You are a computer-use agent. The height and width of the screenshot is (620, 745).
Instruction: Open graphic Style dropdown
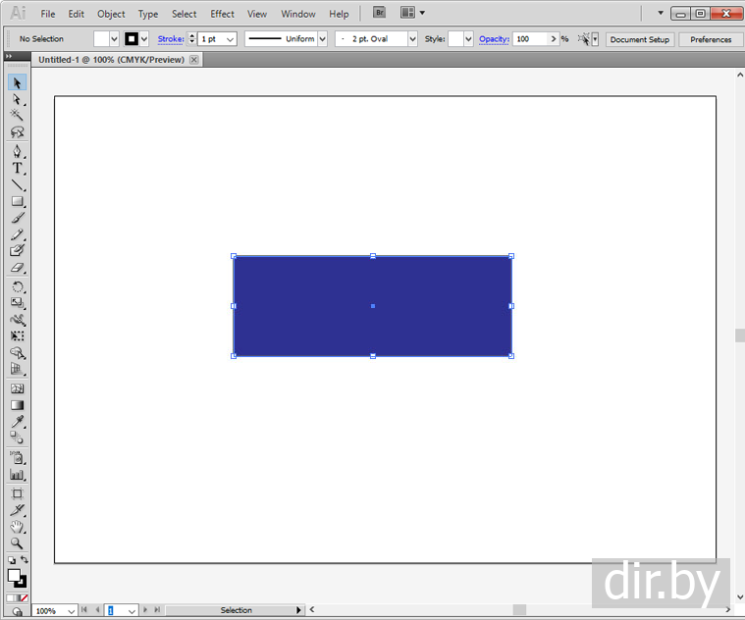tap(468, 39)
